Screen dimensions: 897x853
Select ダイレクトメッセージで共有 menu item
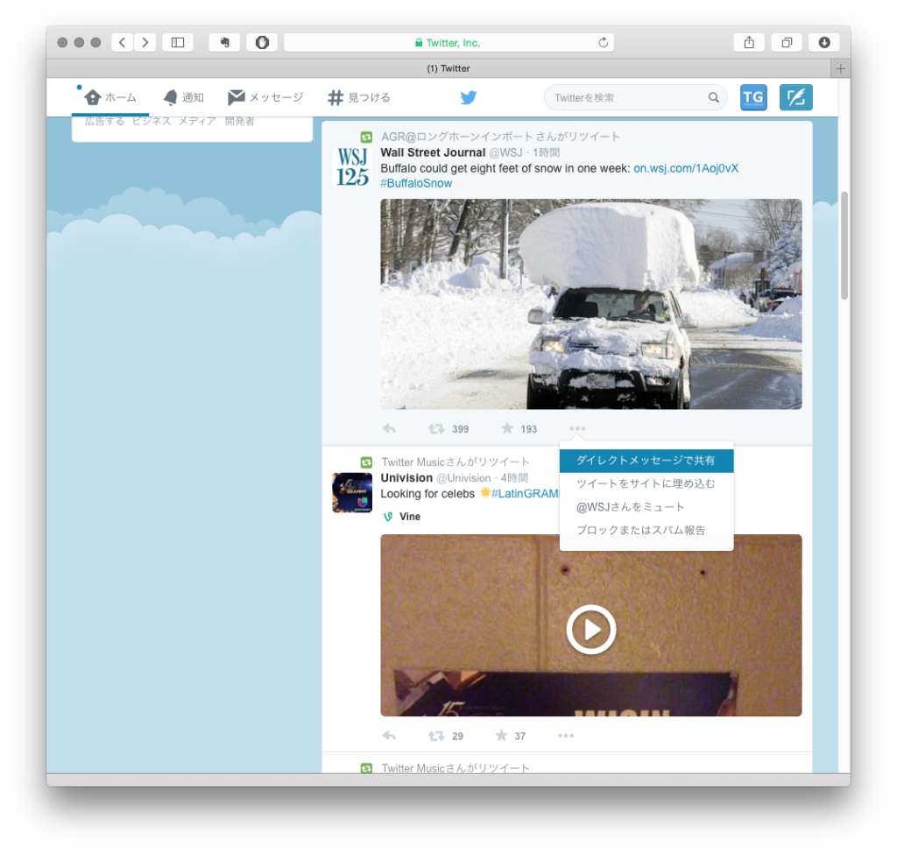click(x=646, y=461)
